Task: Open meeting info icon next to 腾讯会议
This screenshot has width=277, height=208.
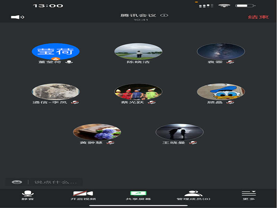Action: (165, 15)
